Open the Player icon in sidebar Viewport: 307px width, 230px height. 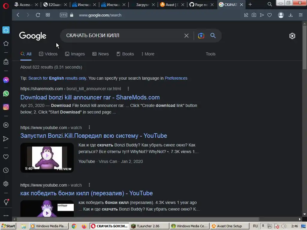pyautogui.click(x=6, y=125)
